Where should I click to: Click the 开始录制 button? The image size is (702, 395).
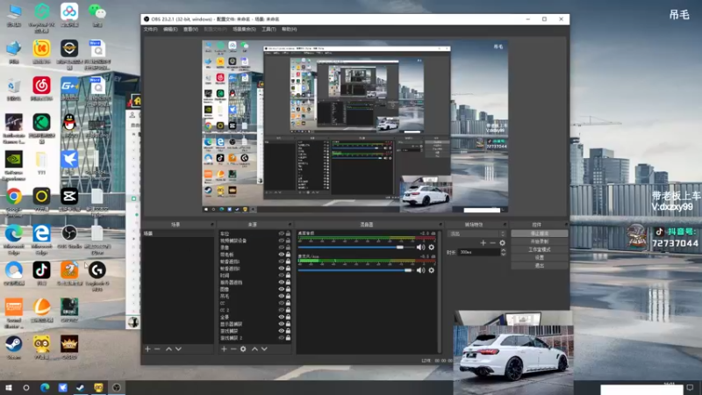[540, 241]
